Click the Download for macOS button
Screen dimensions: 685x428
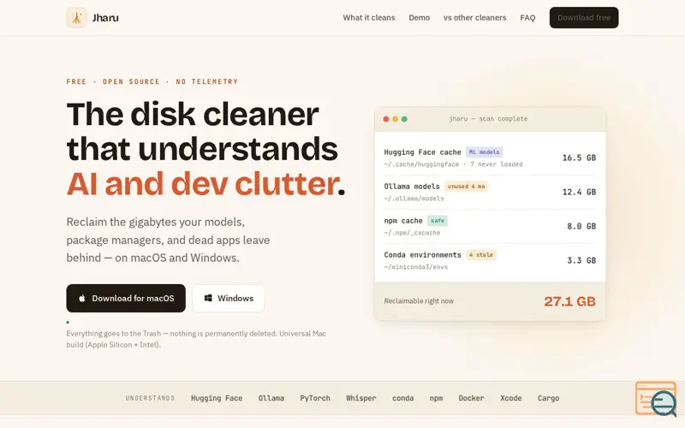(126, 298)
